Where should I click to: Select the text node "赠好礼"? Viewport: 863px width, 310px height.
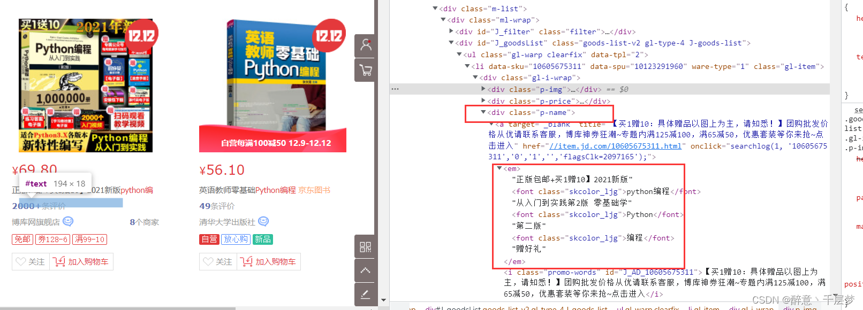click(x=529, y=249)
